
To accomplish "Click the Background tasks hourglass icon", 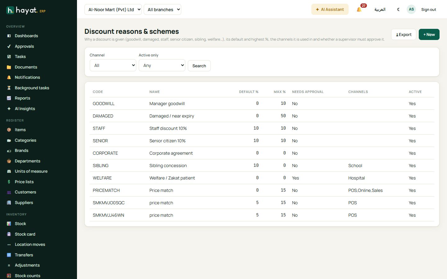I will [x=9, y=88].
